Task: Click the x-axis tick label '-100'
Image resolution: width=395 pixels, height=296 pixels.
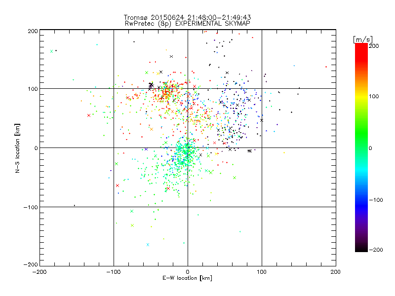Action: (x=114, y=272)
